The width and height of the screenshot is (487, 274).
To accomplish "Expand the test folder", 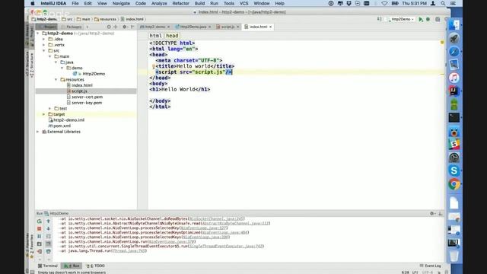I will click(49, 108).
